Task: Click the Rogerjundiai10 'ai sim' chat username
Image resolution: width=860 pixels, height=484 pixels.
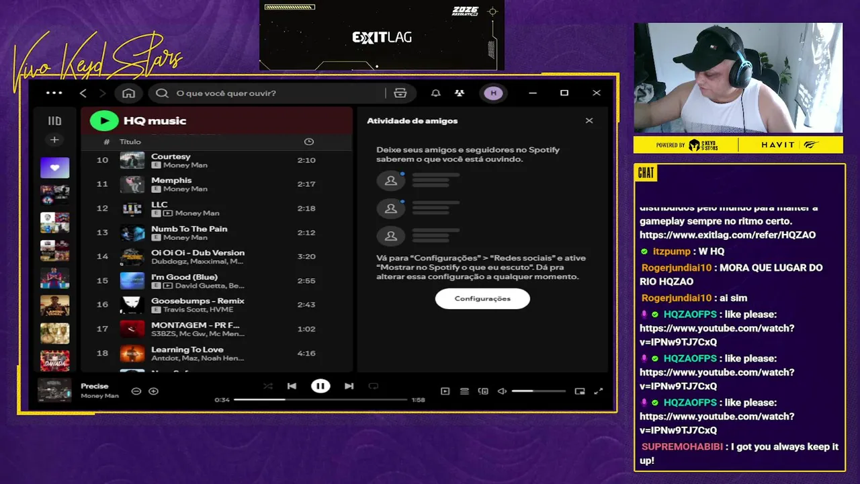Action: 676,298
